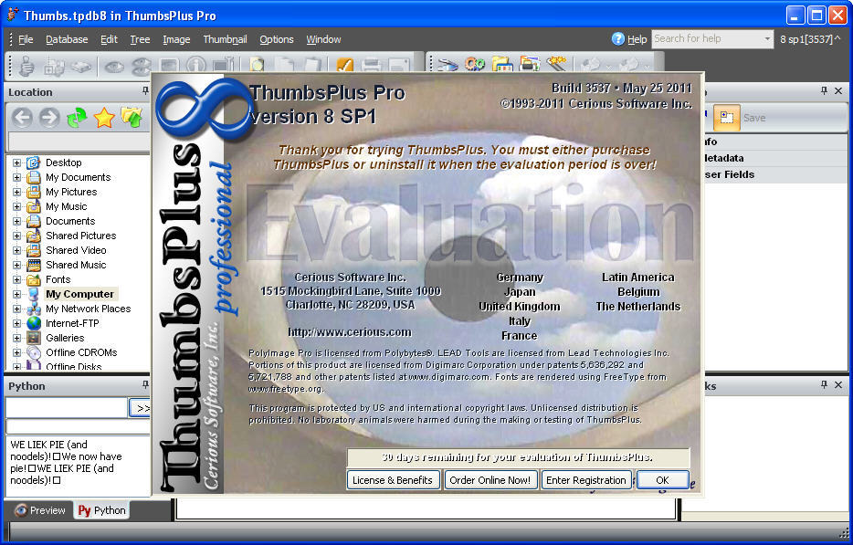Go back in the Location panel

tap(22, 117)
